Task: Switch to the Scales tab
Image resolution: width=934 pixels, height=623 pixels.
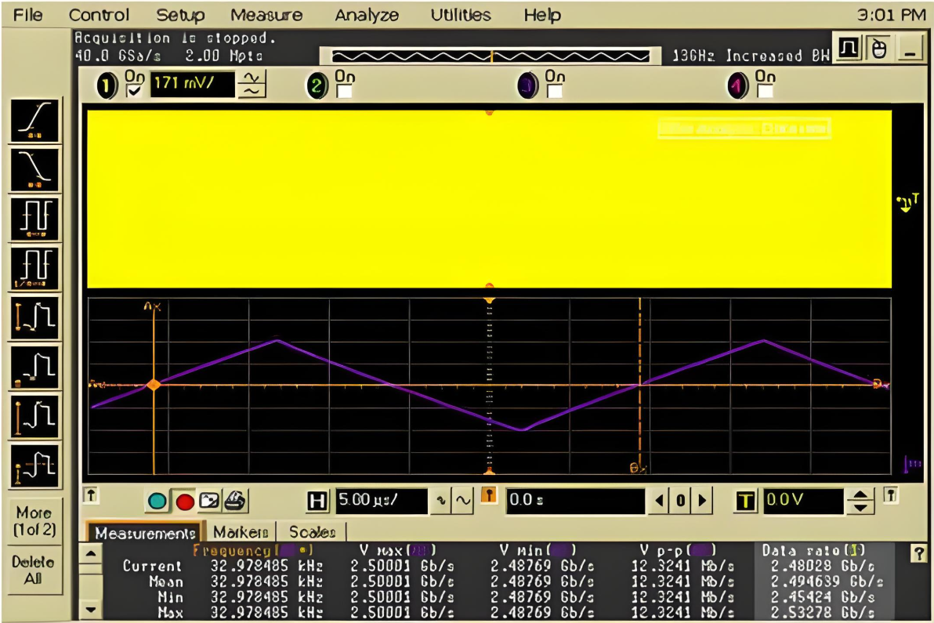Action: [x=310, y=531]
